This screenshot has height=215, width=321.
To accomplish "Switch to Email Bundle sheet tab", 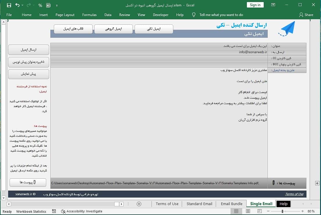I will tap(231, 204).
